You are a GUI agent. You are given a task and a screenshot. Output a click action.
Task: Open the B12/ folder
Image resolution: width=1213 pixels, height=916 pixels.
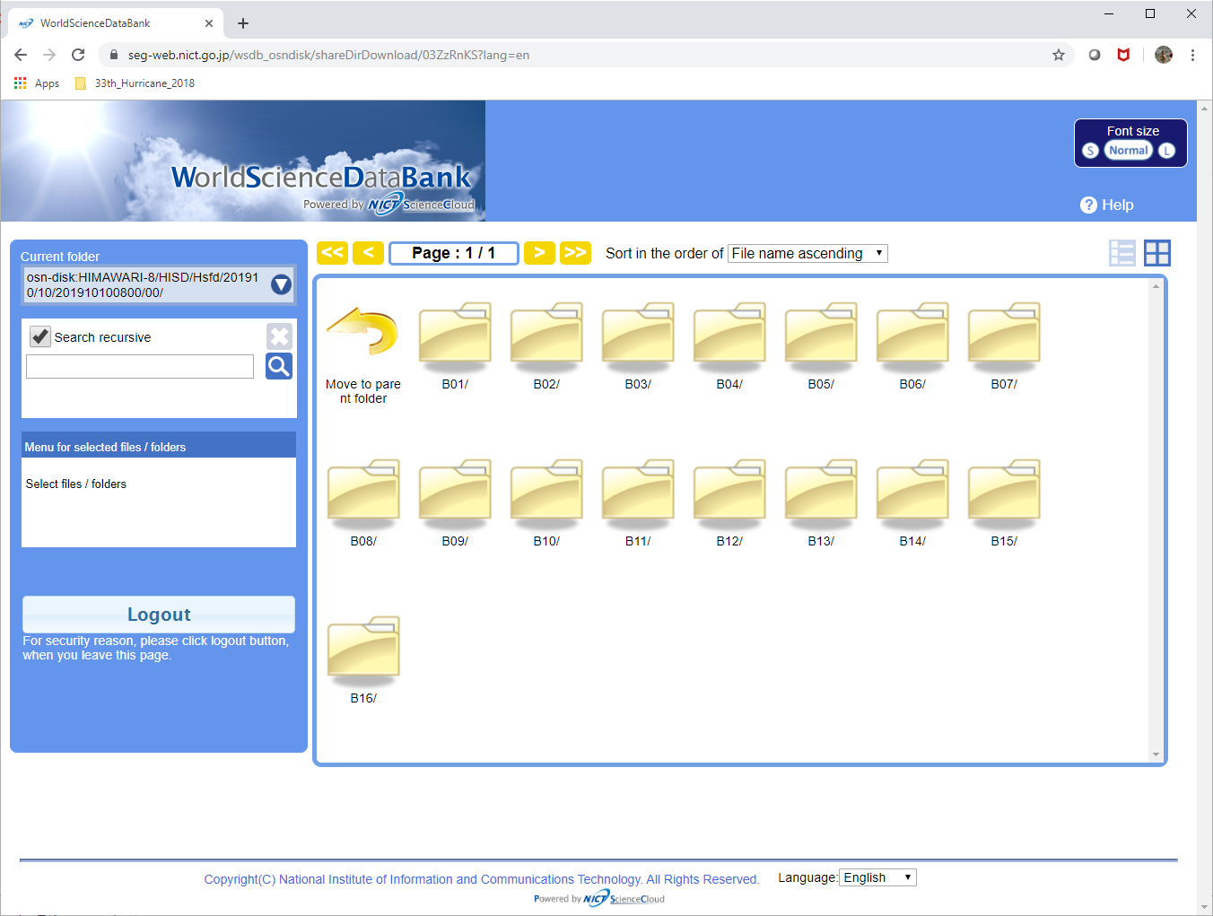[729, 495]
